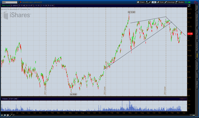This screenshot has width=199, height=118.
Task: Open the Drawings menu
Action: point(170,2)
